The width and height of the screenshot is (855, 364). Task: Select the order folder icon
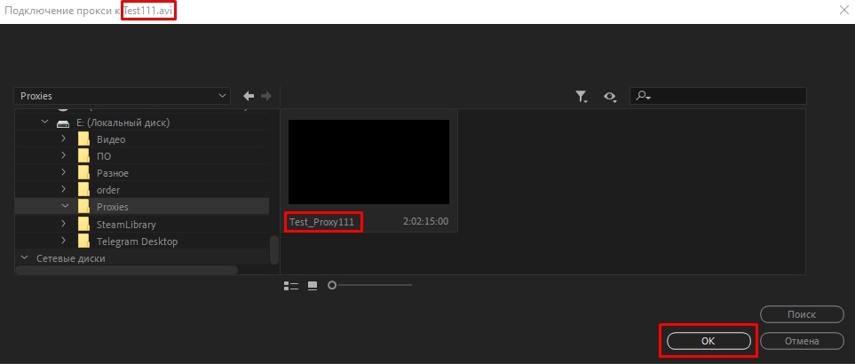(83, 190)
